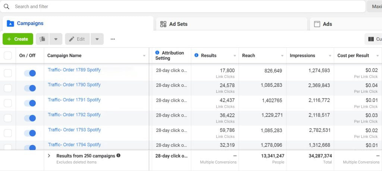Open the three-dot more options menu
Image resolution: width=382 pixels, height=171 pixels.
pos(113,39)
